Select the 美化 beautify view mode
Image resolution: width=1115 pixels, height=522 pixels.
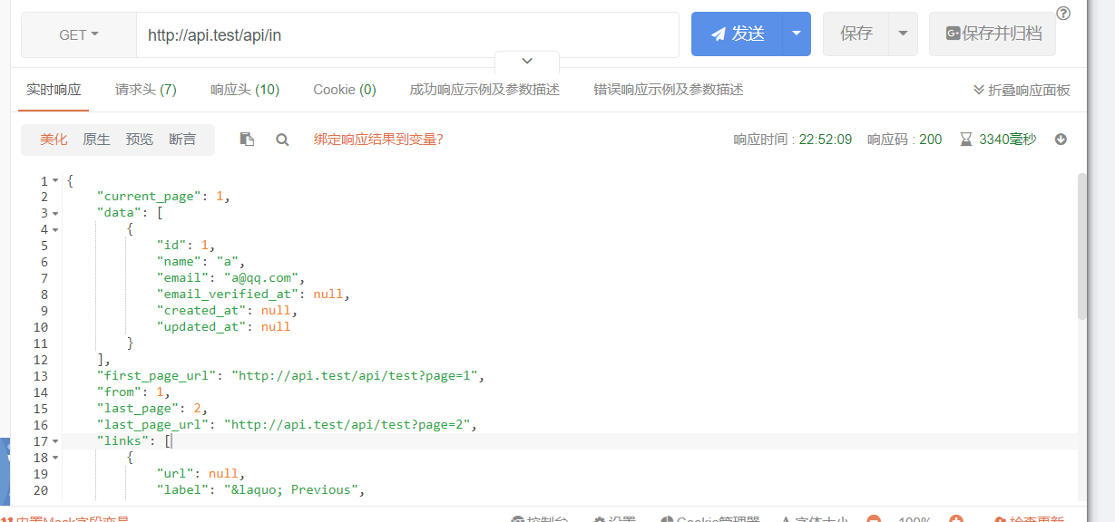coord(54,140)
